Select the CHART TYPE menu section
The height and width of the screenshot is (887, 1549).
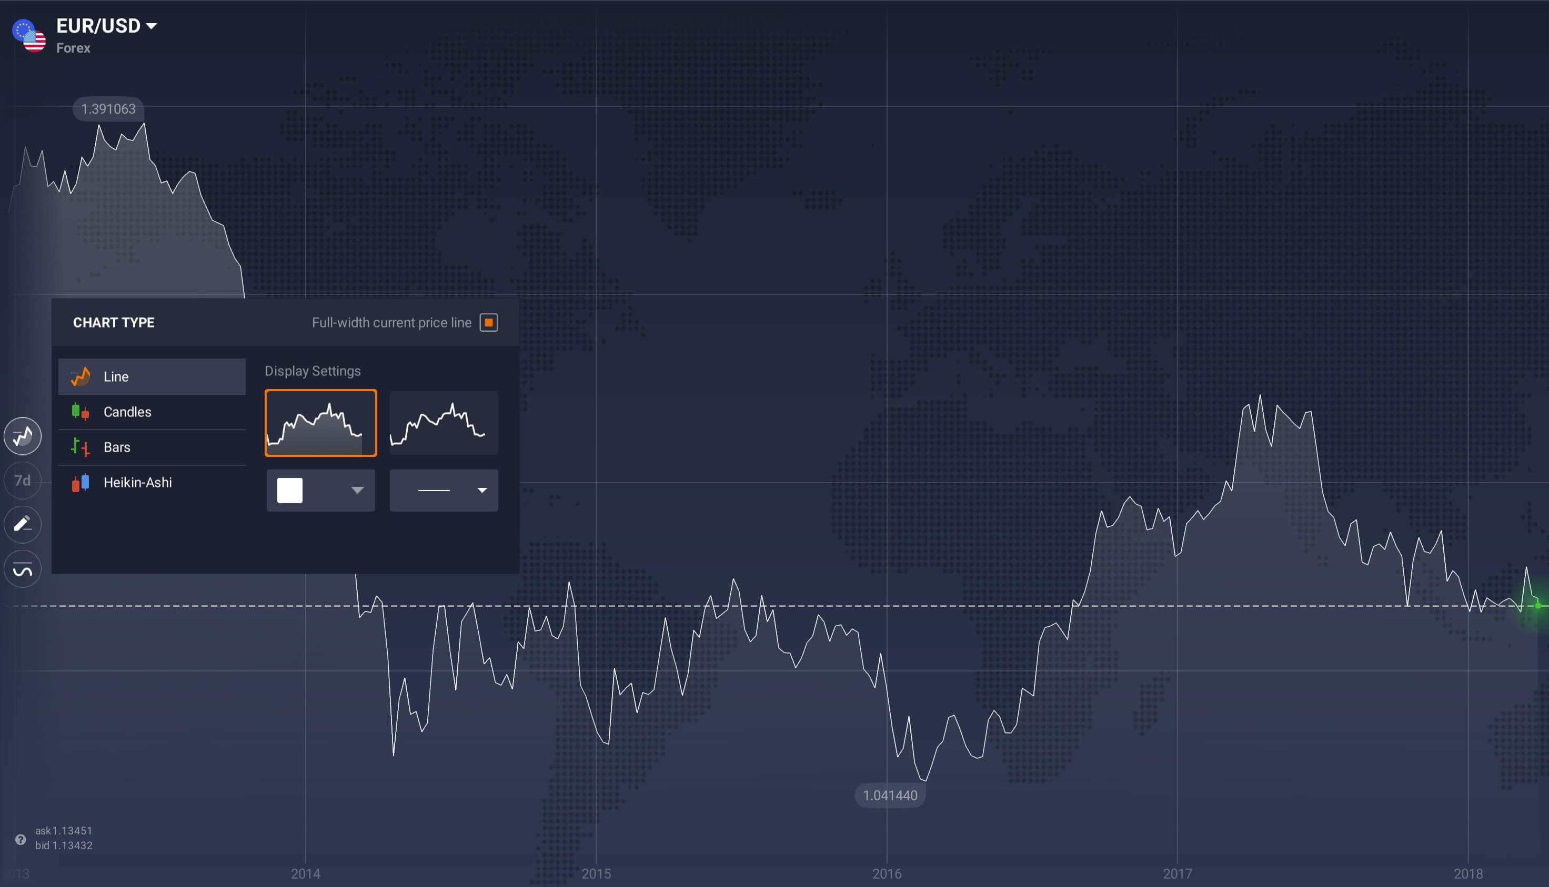pos(113,321)
